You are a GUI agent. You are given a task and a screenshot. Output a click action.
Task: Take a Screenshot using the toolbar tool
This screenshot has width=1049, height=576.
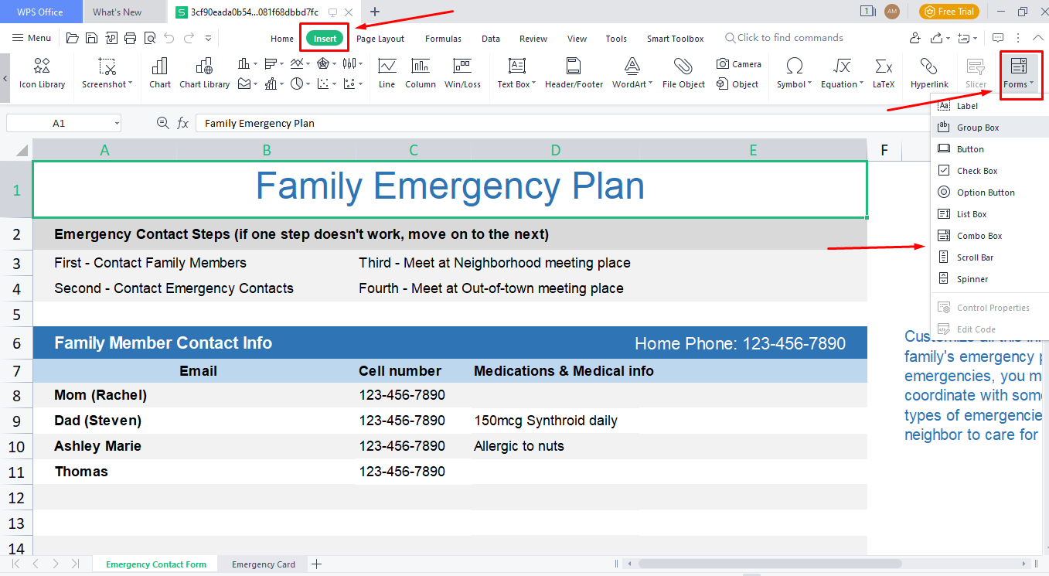pyautogui.click(x=104, y=73)
